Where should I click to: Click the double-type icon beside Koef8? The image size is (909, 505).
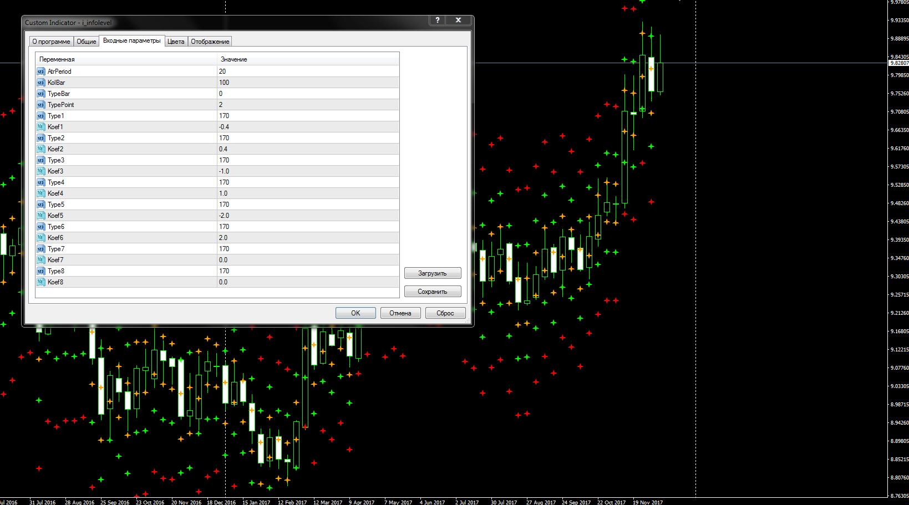40,282
